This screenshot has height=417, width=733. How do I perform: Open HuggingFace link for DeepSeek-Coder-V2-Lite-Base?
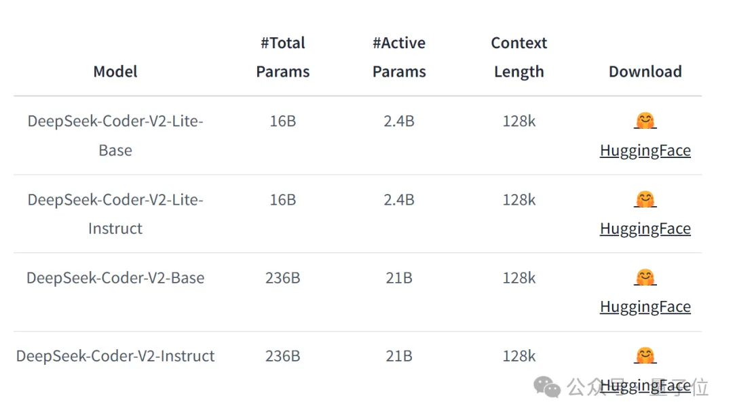pyautogui.click(x=645, y=151)
